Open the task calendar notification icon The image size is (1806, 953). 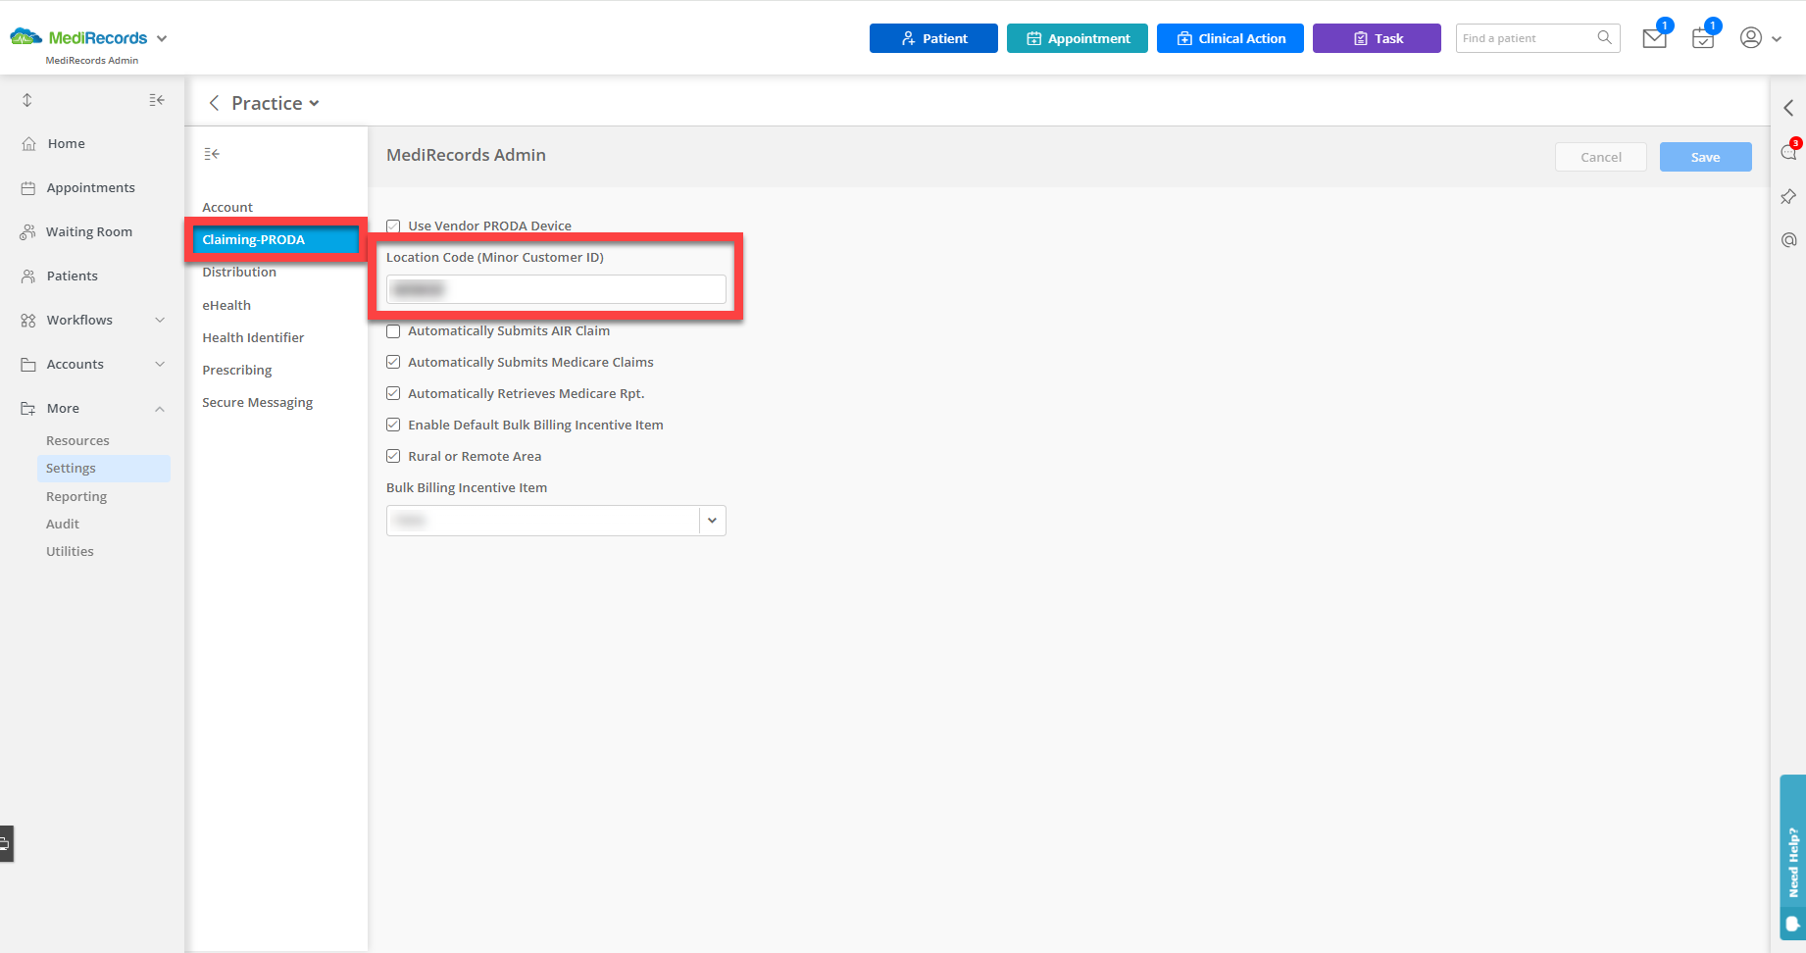[1703, 38]
